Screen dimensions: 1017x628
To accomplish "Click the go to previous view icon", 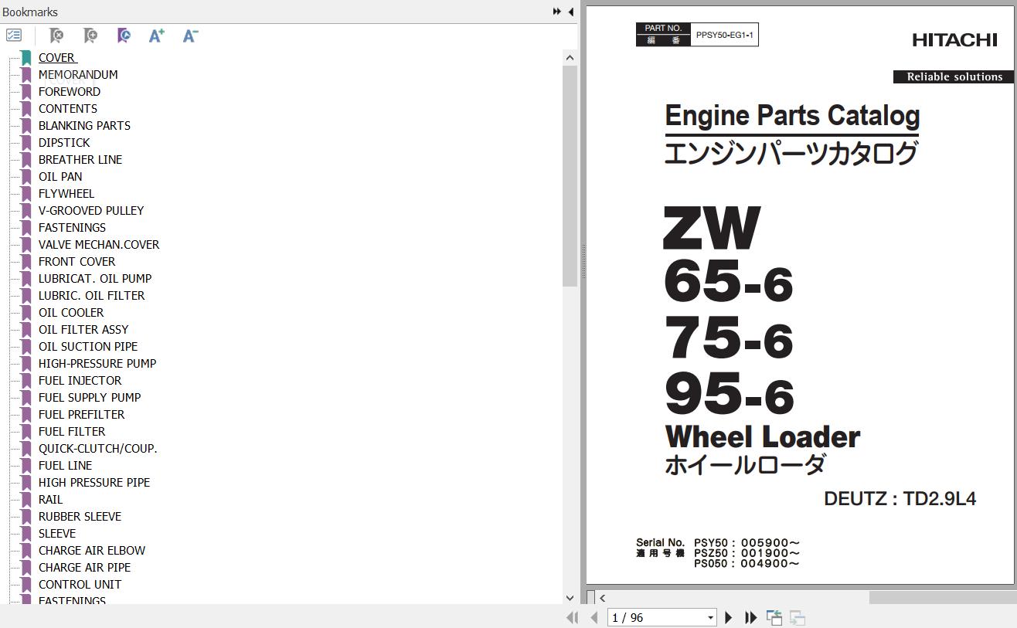I will pyautogui.click(x=774, y=617).
